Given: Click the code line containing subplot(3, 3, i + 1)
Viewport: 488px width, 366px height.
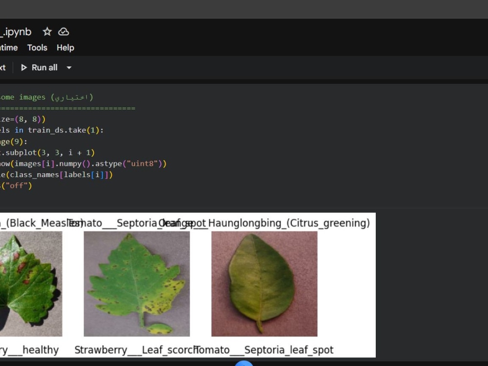Looking at the screenshot, I should tap(47, 152).
